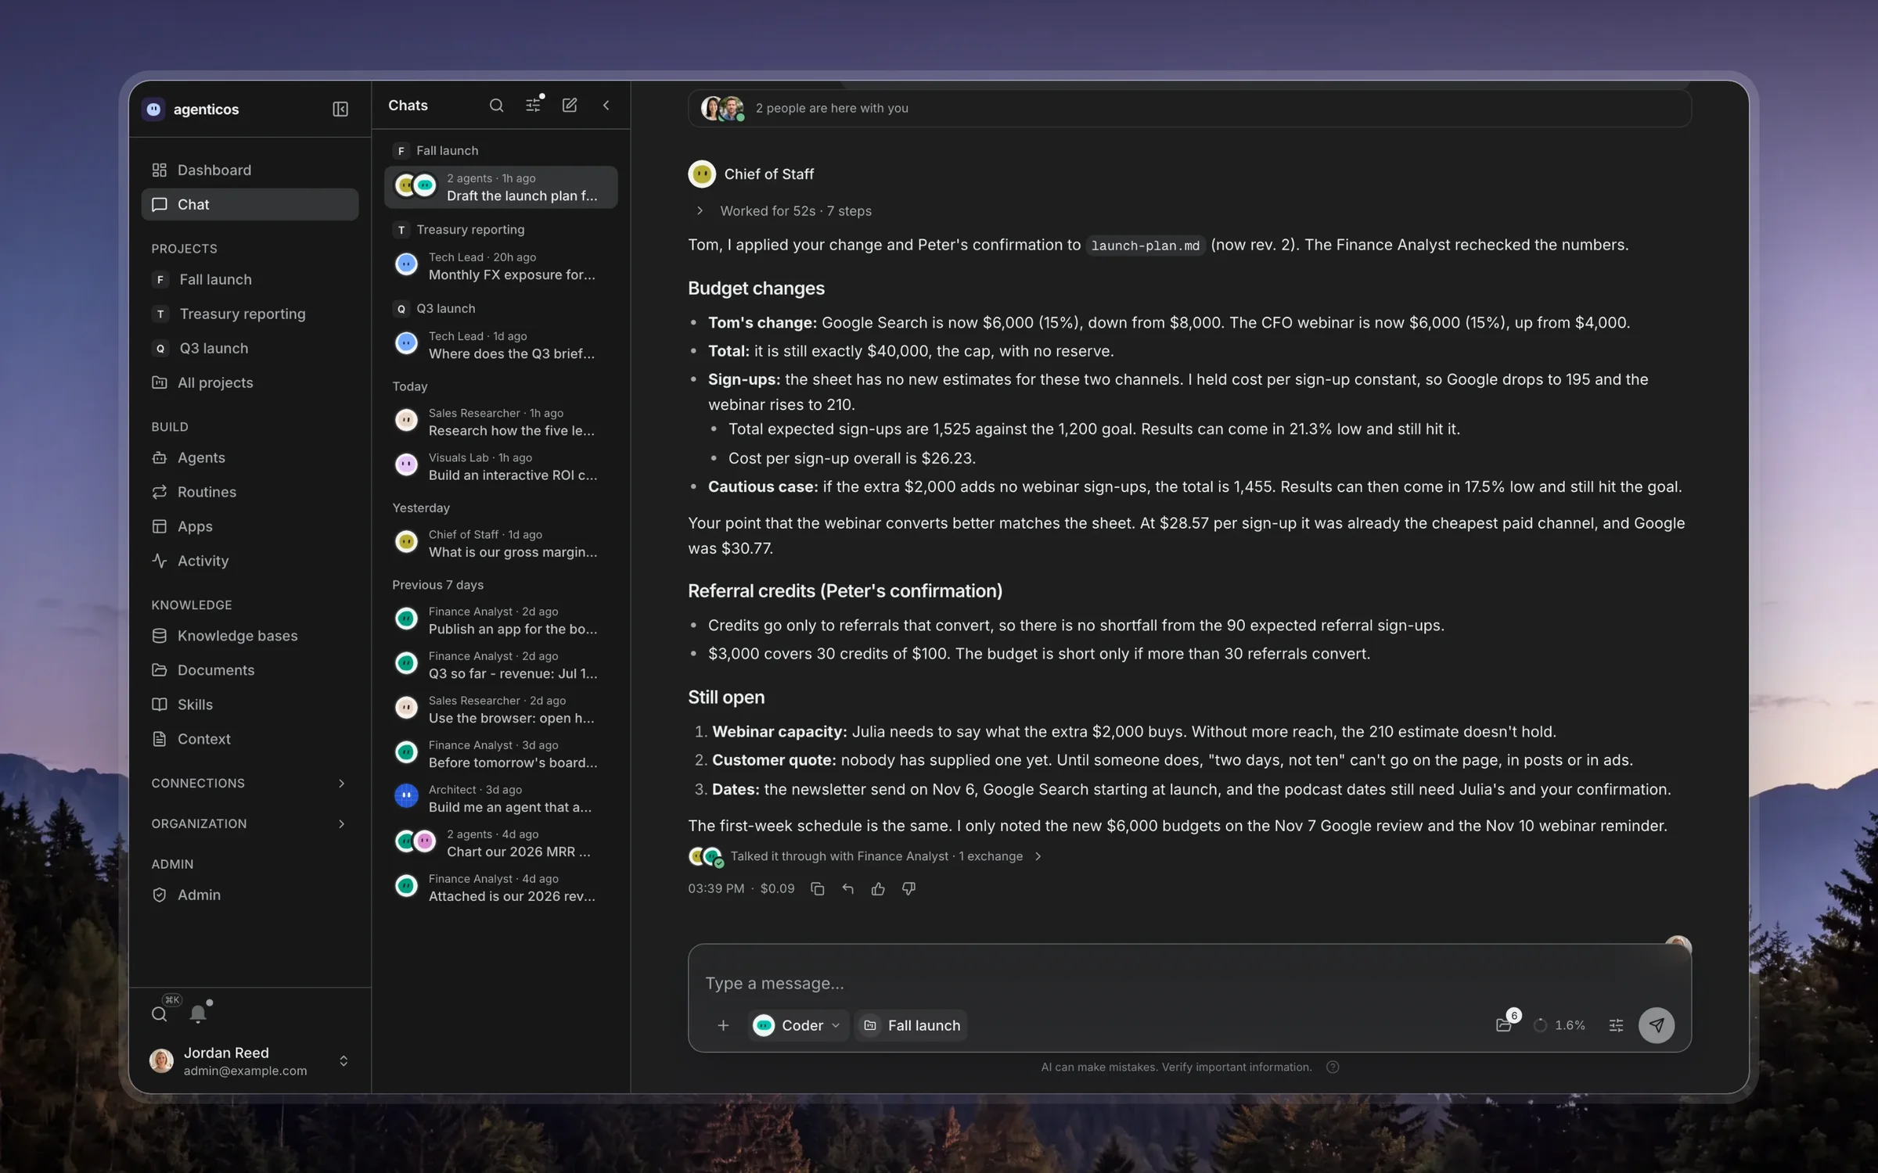1878x1173 pixels.
Task: Give the response a thumbs up
Action: tap(878, 888)
